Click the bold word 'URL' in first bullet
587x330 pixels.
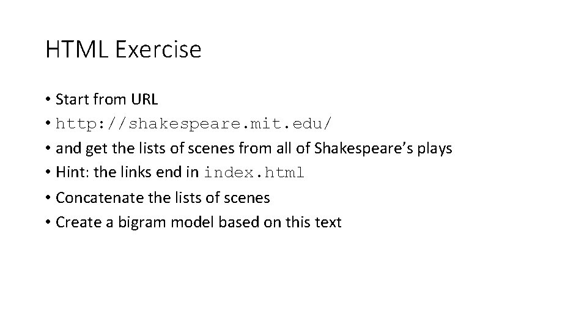pos(144,99)
